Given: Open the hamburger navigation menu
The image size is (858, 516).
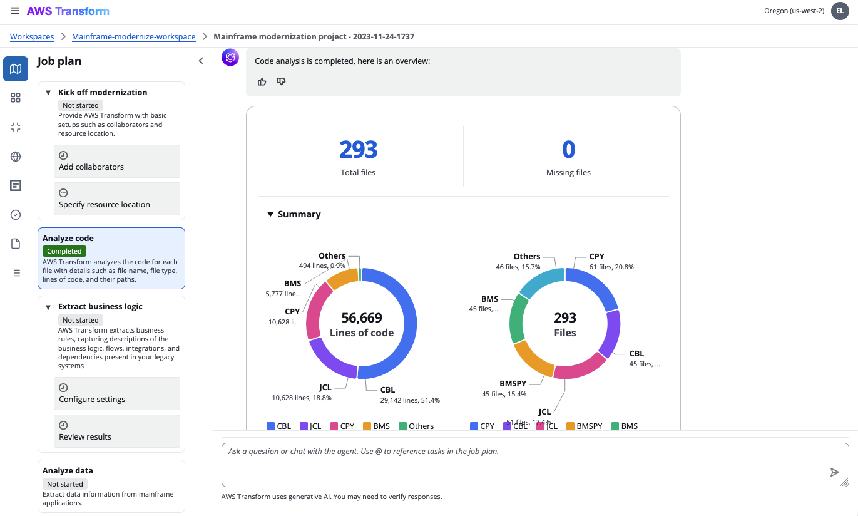Looking at the screenshot, I should (x=15, y=11).
